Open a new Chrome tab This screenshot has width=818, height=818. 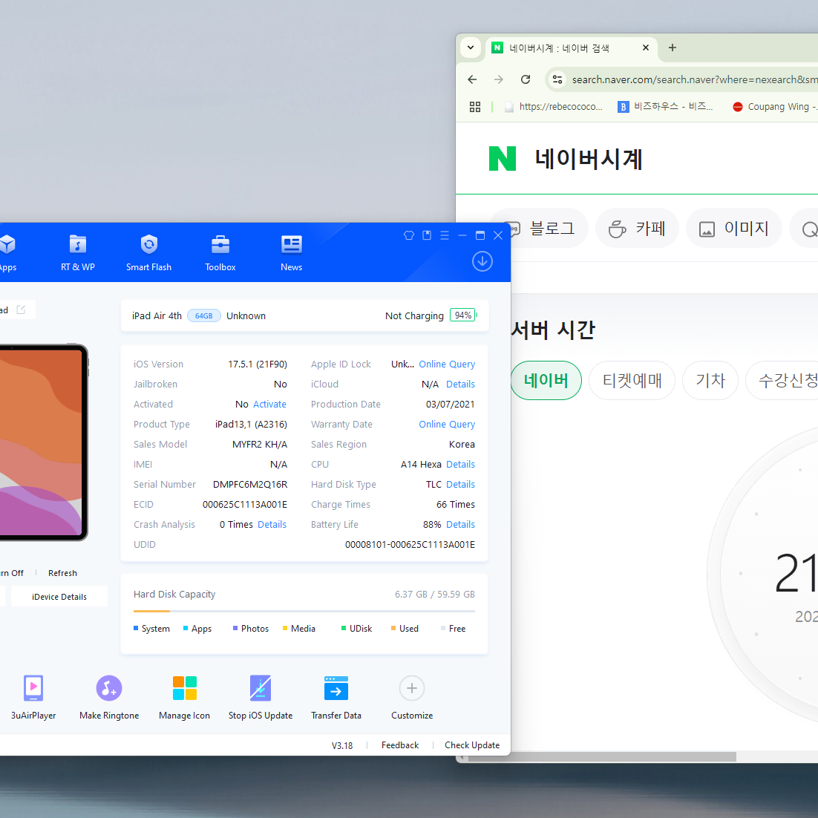[673, 48]
